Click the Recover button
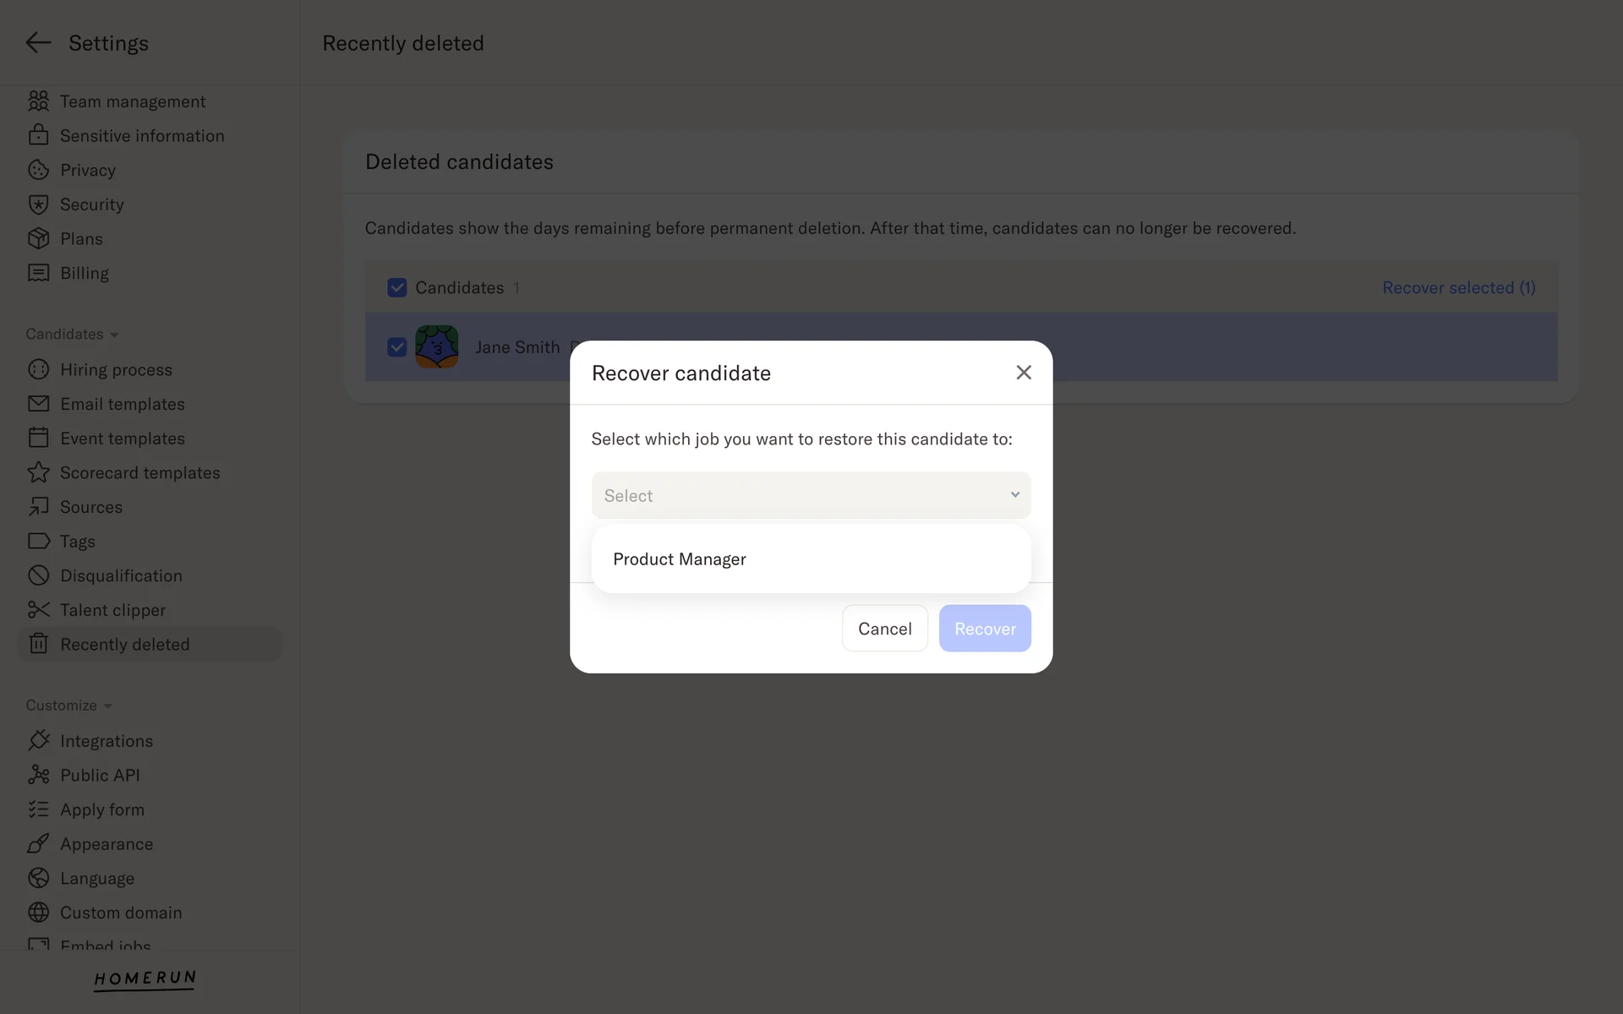Image resolution: width=1623 pixels, height=1014 pixels. click(x=985, y=629)
